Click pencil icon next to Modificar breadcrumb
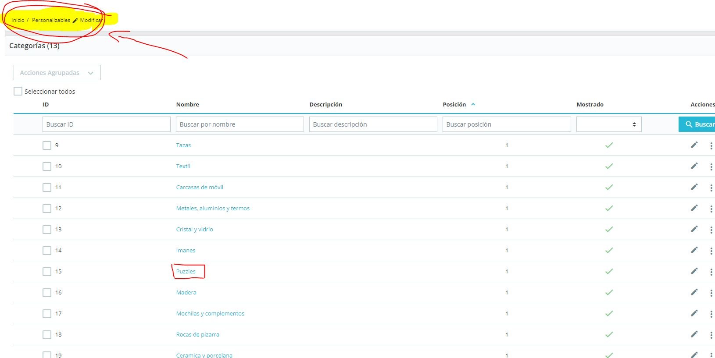Screen dimensions: 715x358 click(x=75, y=21)
